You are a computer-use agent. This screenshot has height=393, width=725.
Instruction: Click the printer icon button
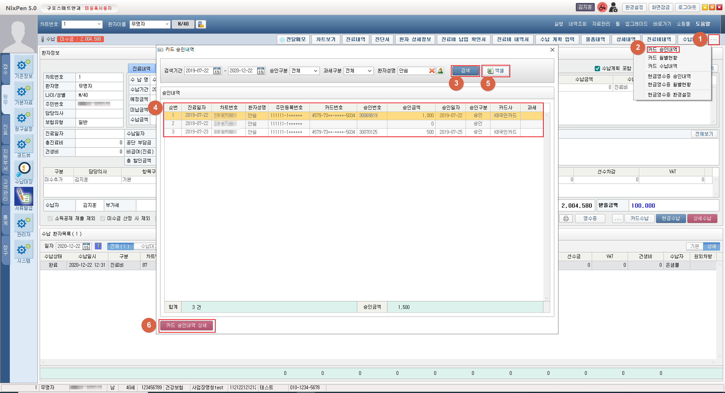click(566, 219)
